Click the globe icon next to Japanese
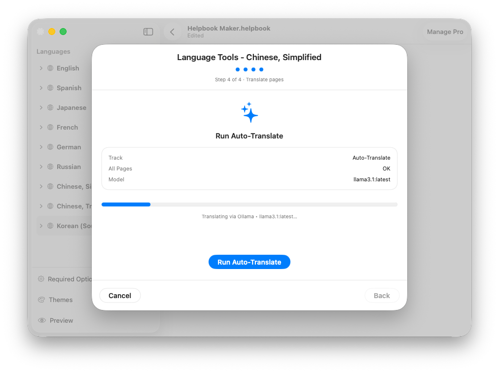The height and width of the screenshot is (373, 499). tap(50, 107)
